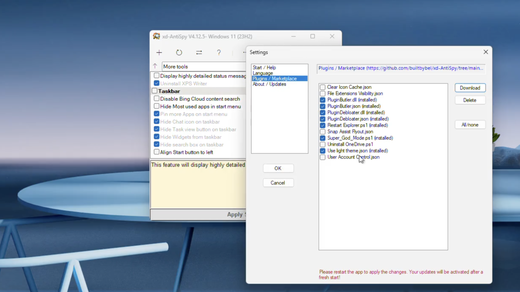This screenshot has width=520, height=292.
Task: Open help via the question mark icon
Action: pyautogui.click(x=219, y=52)
